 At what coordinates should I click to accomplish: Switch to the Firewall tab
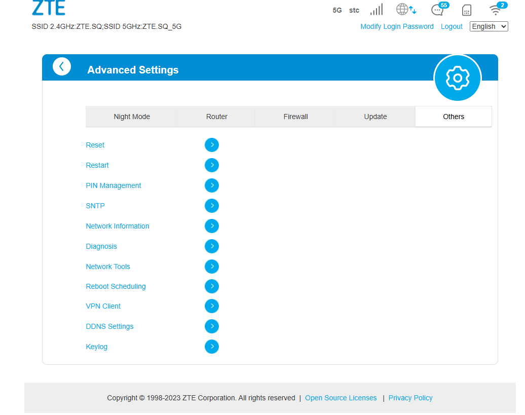295,117
